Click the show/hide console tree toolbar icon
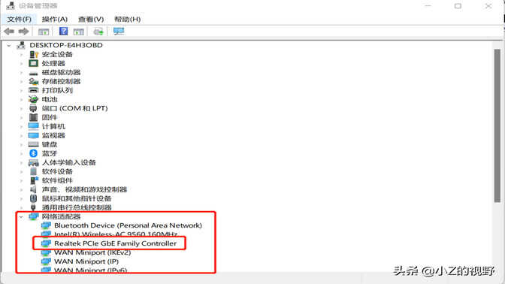This screenshot has height=284, width=505. (x=44, y=32)
